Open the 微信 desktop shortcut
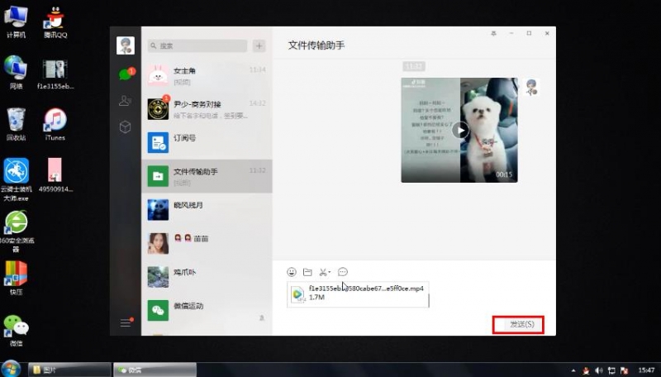This screenshot has width=661, height=377. point(16,330)
